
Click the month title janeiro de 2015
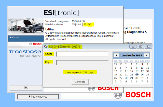click(132, 55)
